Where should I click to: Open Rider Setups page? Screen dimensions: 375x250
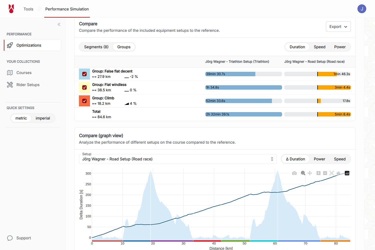click(x=28, y=85)
